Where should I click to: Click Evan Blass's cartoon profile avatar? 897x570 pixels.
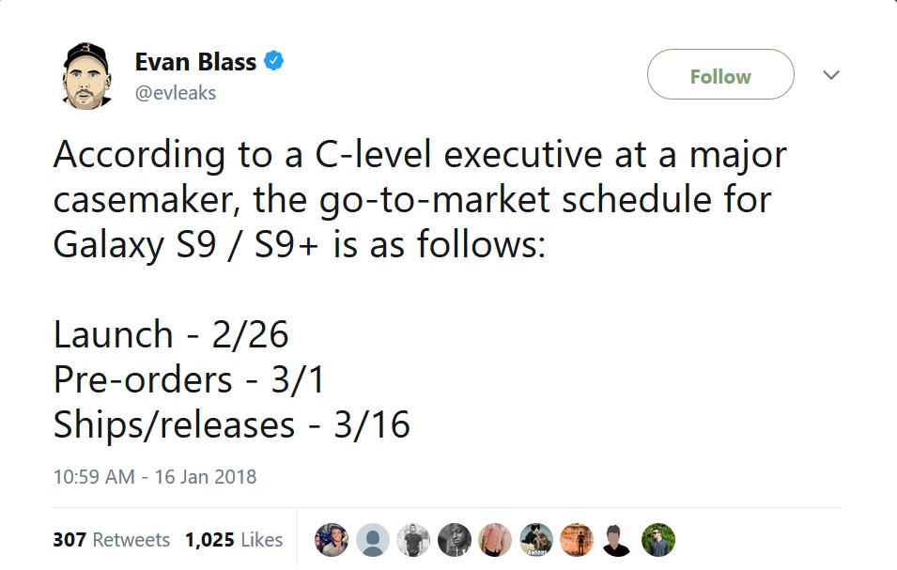(x=86, y=74)
